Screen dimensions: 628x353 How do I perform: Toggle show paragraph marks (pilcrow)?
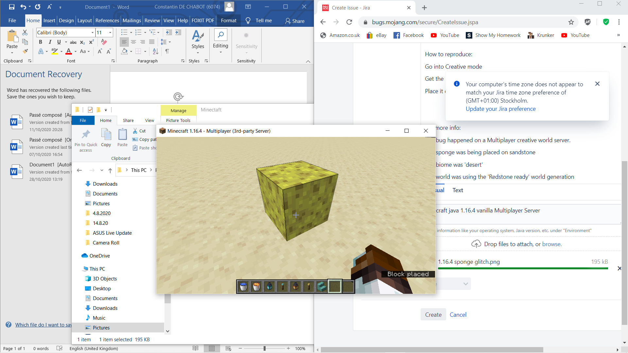[x=167, y=51]
